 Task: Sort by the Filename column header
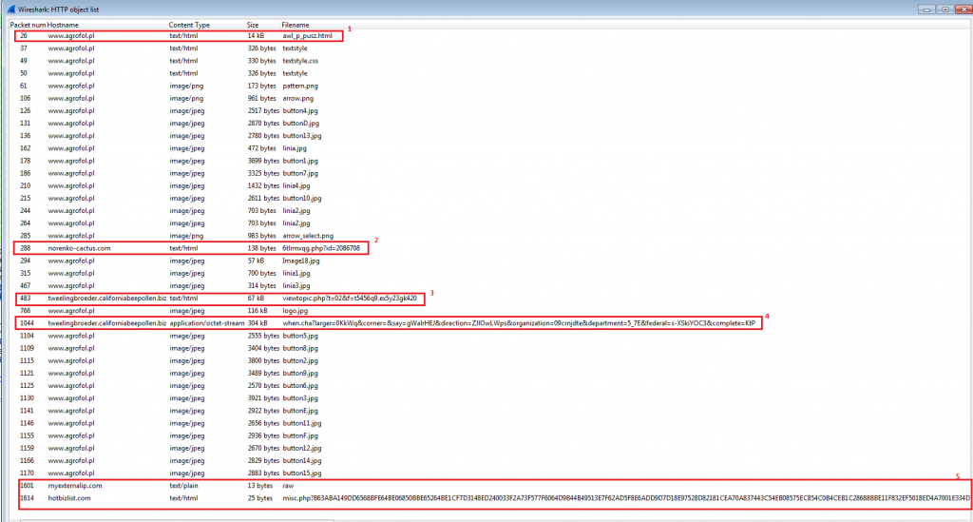(296, 25)
